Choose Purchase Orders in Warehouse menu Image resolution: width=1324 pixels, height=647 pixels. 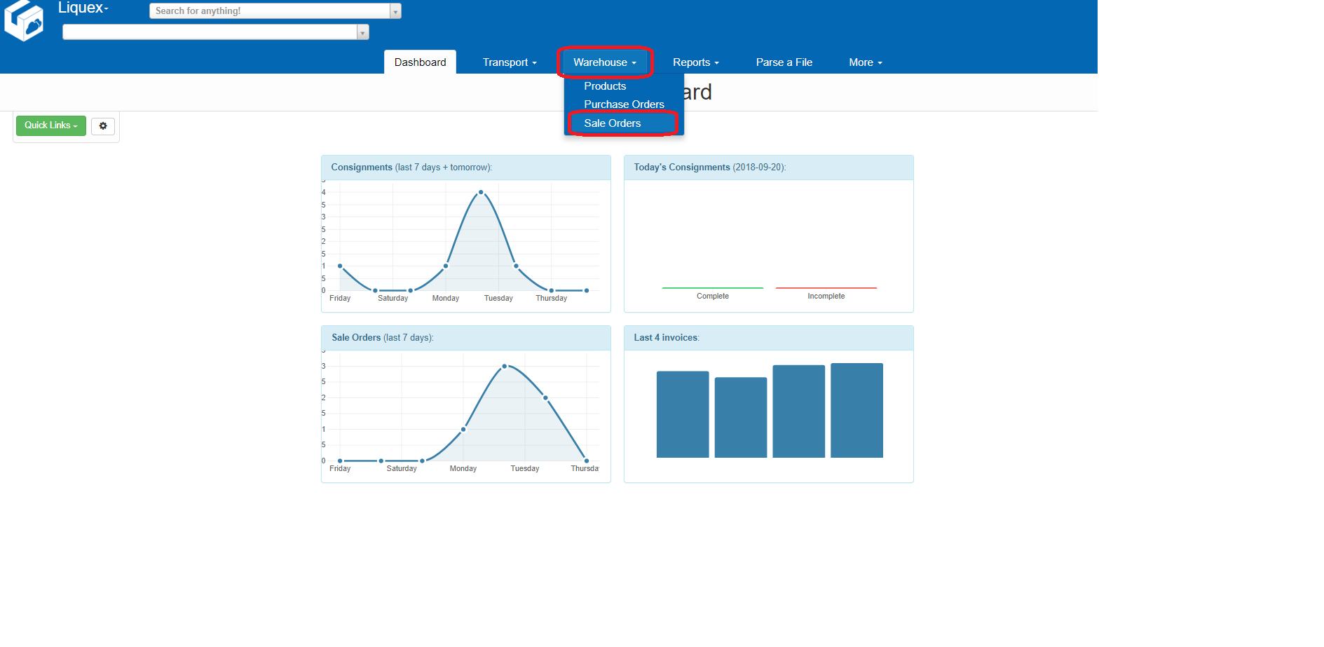point(624,104)
